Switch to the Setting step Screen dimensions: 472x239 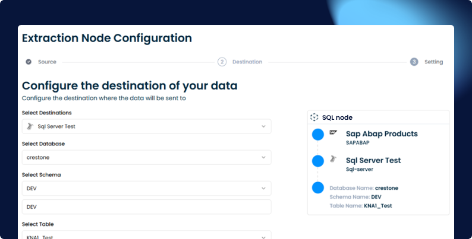coord(433,62)
